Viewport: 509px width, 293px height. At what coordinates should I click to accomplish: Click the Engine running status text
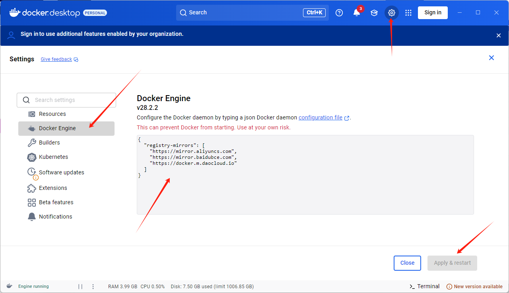33,287
